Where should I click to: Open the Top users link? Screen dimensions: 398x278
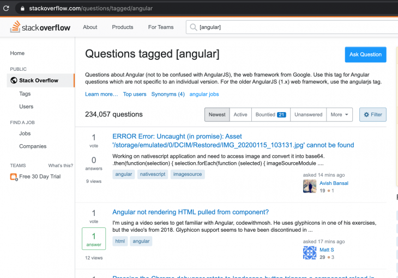tap(135, 94)
